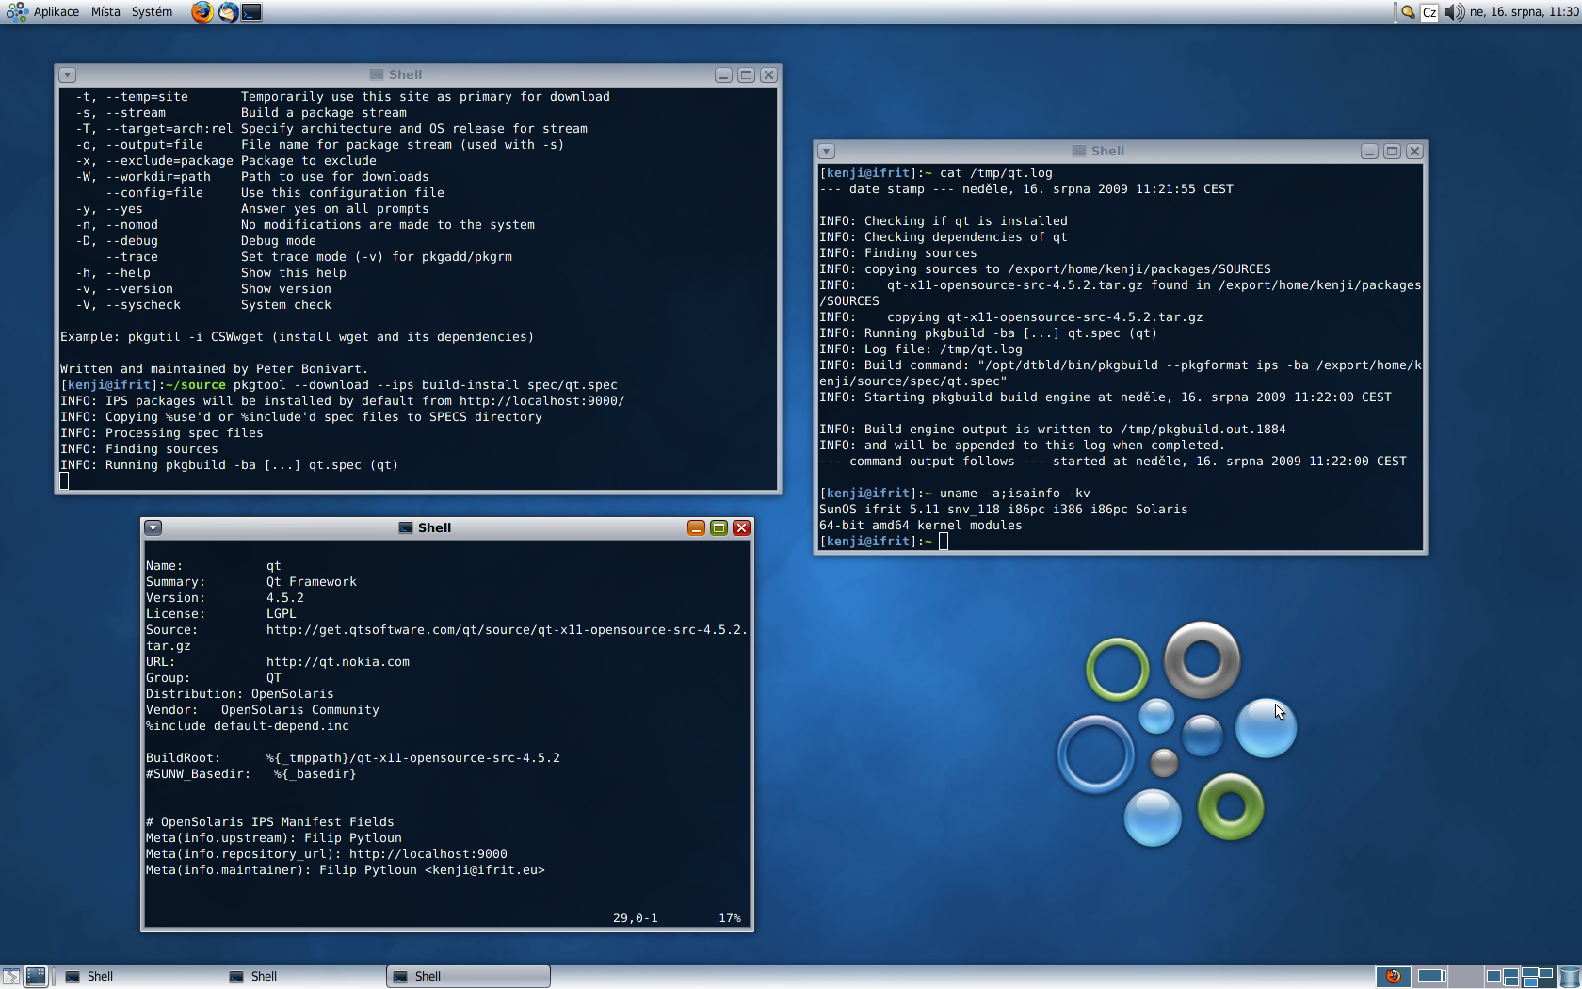Image resolution: width=1582 pixels, height=989 pixels.
Task: Click the show desktop icon in bottom panel
Action: coord(11,977)
